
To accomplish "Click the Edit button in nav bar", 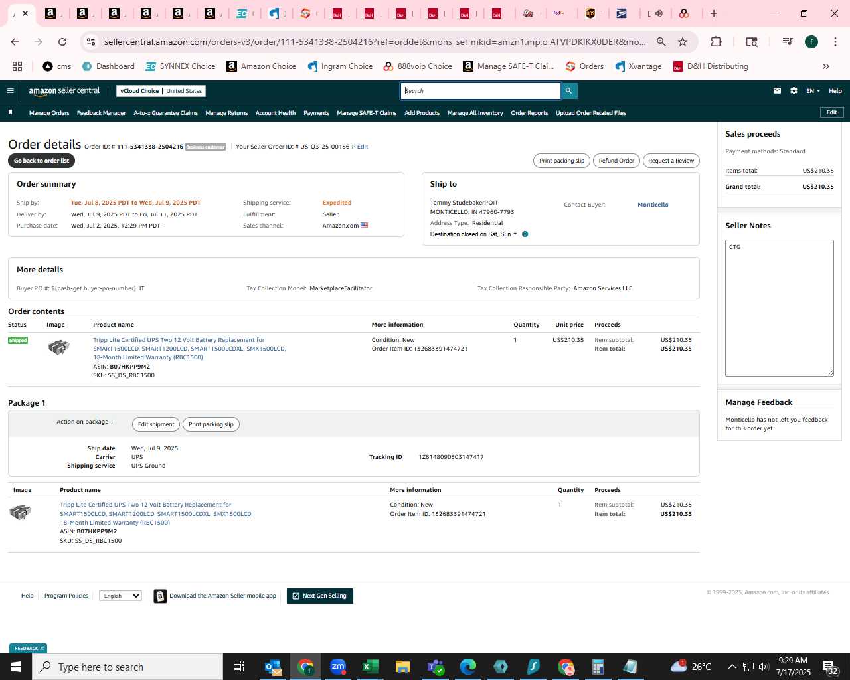I will click(x=831, y=112).
